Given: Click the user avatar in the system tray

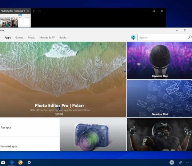Looking at the screenshot, I should point(172,162).
